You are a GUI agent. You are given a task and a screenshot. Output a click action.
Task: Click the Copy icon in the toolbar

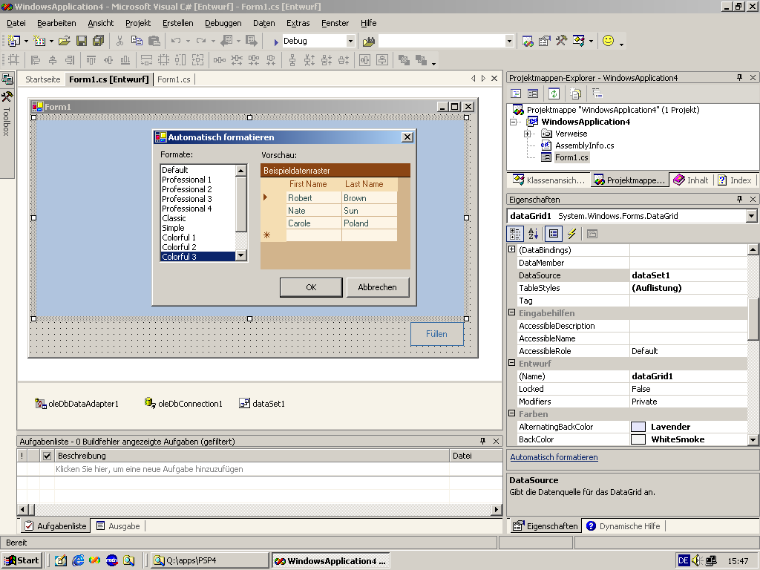(137, 42)
